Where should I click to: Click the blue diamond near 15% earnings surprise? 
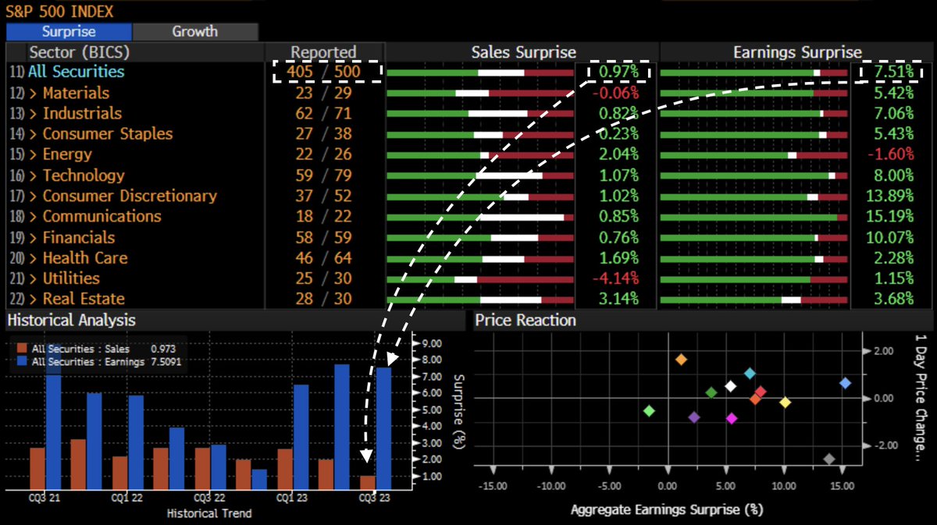coord(846,383)
